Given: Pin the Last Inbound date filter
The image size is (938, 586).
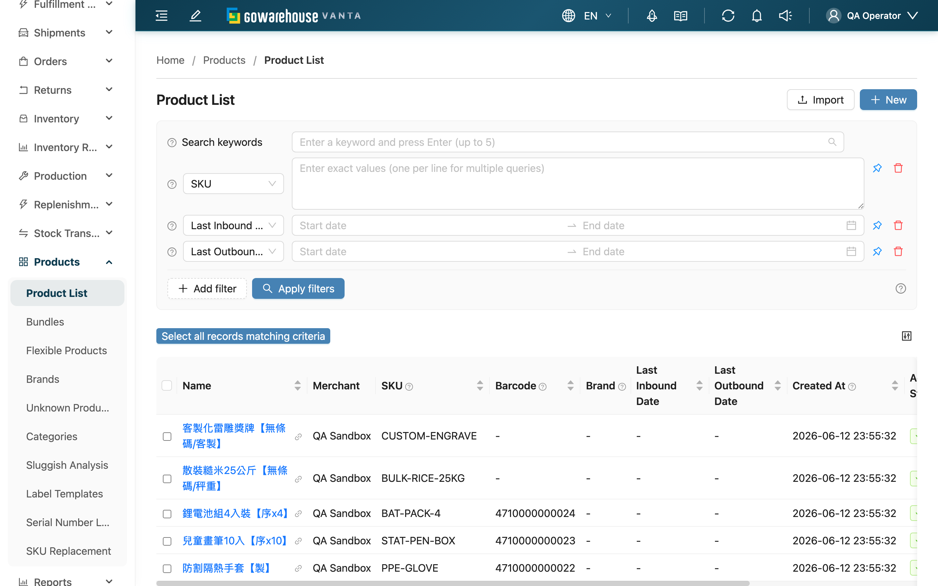Looking at the screenshot, I should tap(877, 225).
